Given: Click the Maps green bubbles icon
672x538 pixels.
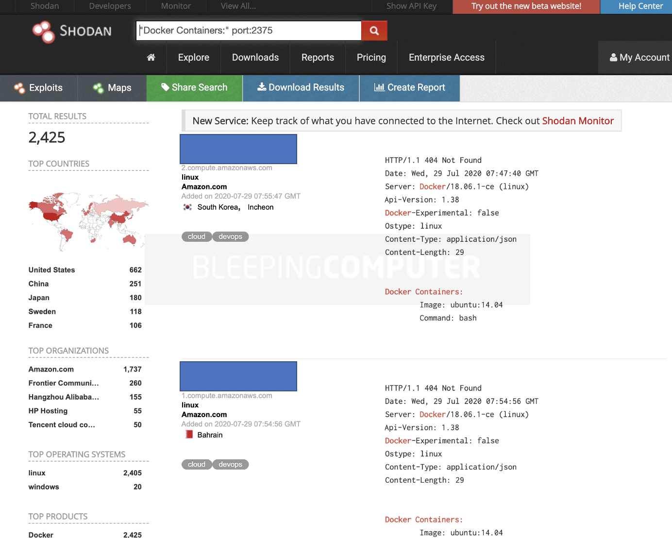Looking at the screenshot, I should 98,88.
